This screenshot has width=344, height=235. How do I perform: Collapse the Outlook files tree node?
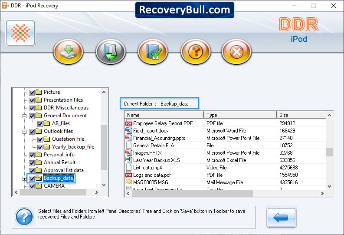click(24, 132)
